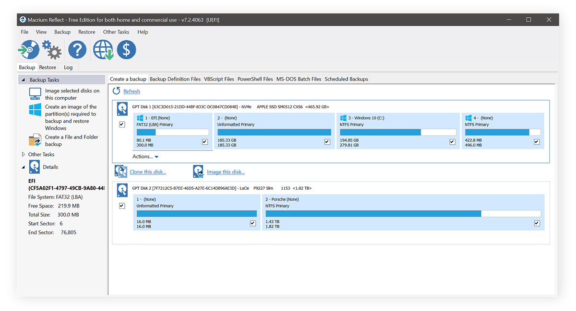Open settings with the gears icon

point(52,50)
